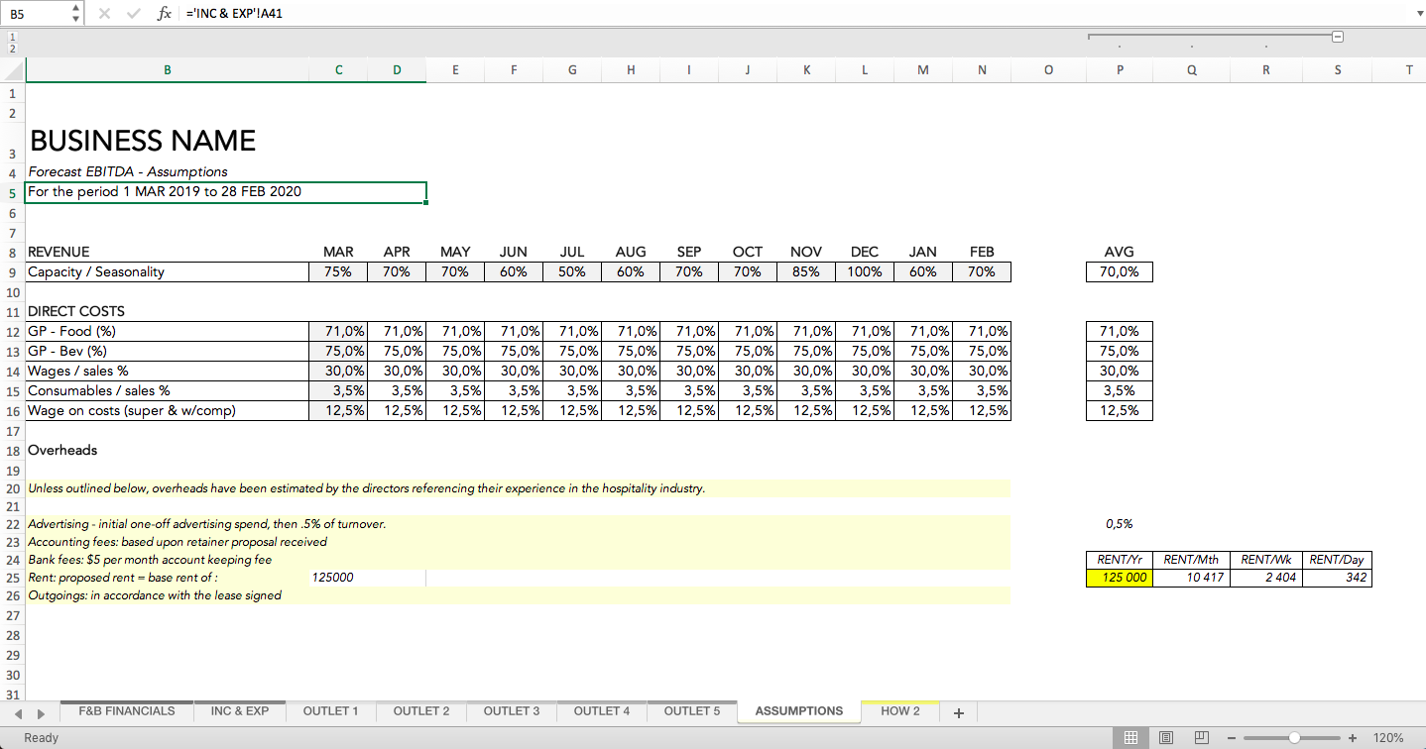Select row 25 header

(x=12, y=578)
